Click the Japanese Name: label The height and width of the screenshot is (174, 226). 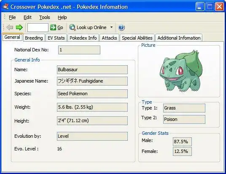click(31, 81)
